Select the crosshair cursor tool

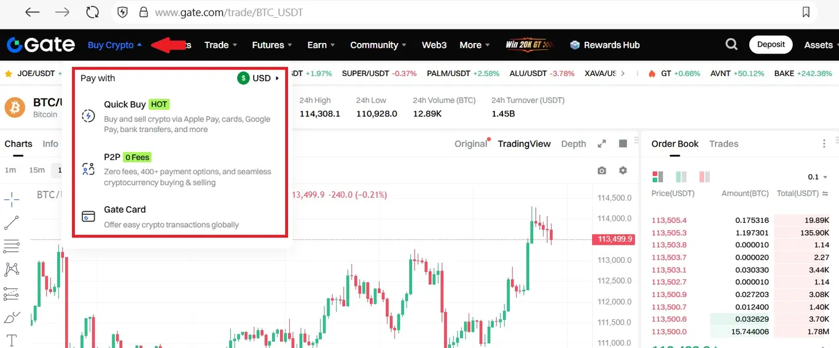point(12,199)
